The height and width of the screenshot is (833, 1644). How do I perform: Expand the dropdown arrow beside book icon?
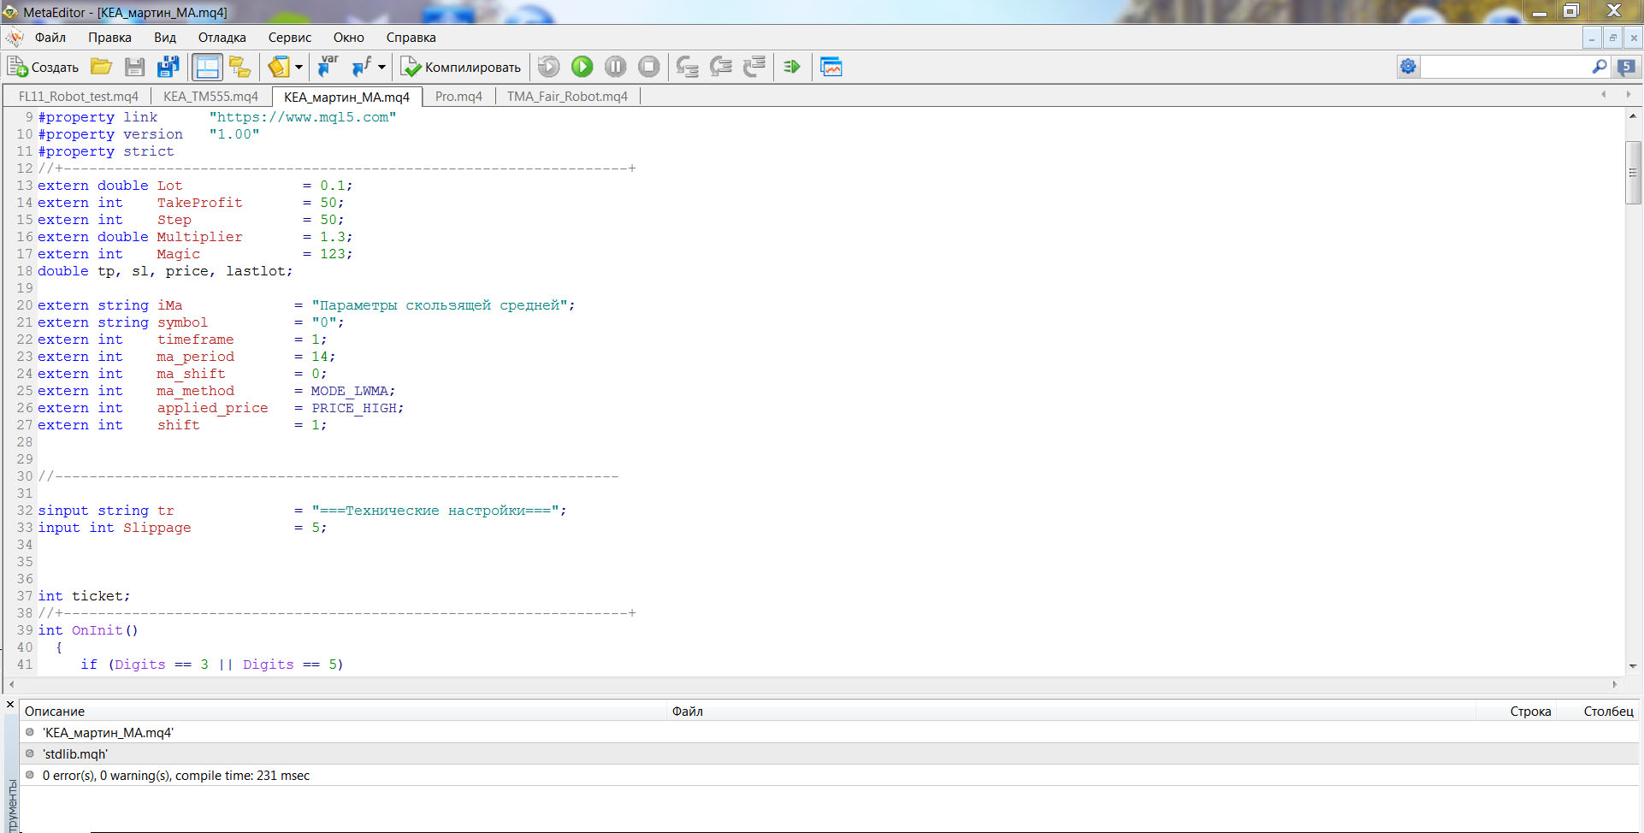299,67
